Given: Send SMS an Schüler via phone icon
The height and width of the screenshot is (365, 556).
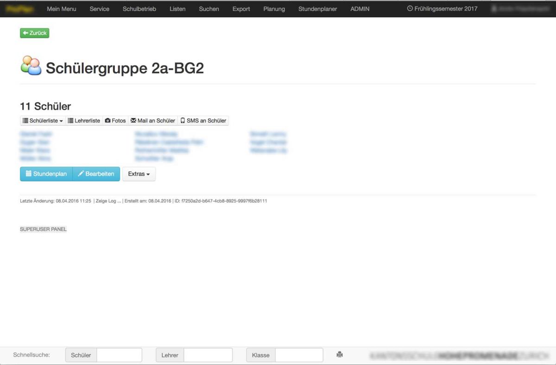Looking at the screenshot, I should click(203, 121).
